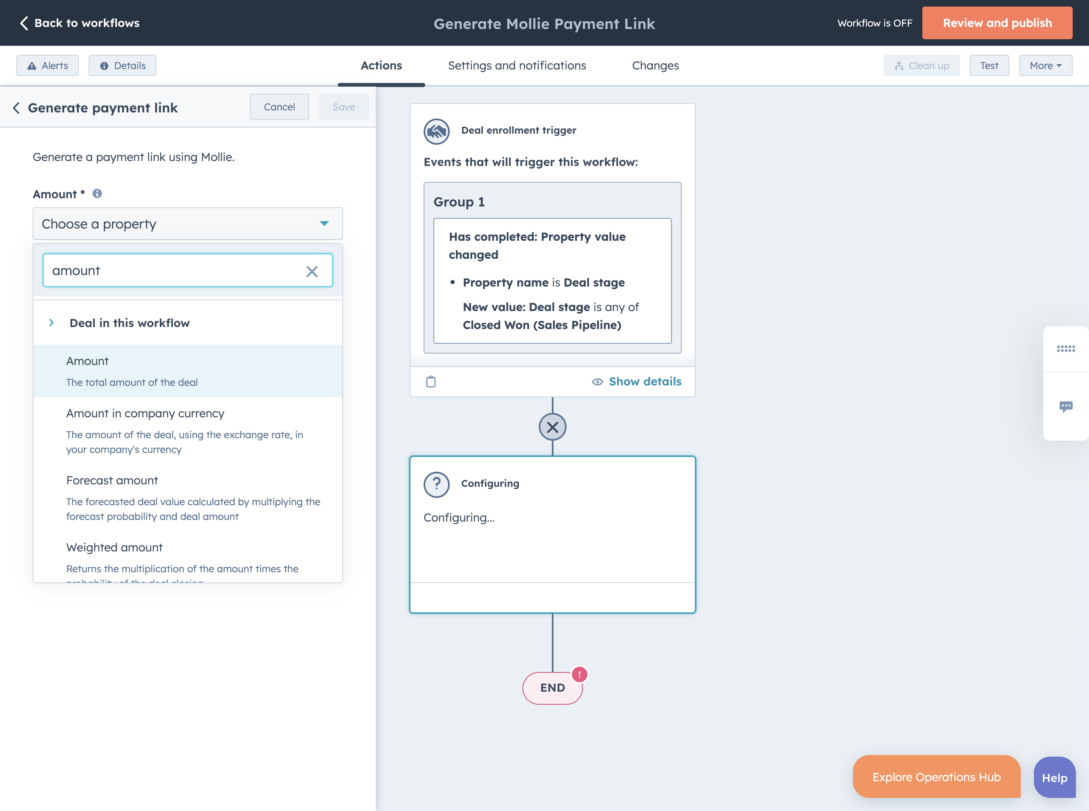
Task: Click the Workflow is OFF status text
Action: pos(875,23)
